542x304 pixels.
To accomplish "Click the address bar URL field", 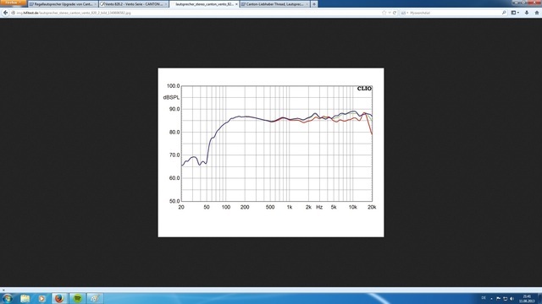I will pyautogui.click(x=197, y=13).
